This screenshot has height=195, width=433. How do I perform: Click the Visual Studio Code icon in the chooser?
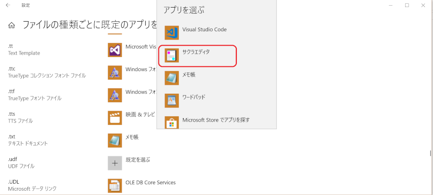pyautogui.click(x=172, y=33)
